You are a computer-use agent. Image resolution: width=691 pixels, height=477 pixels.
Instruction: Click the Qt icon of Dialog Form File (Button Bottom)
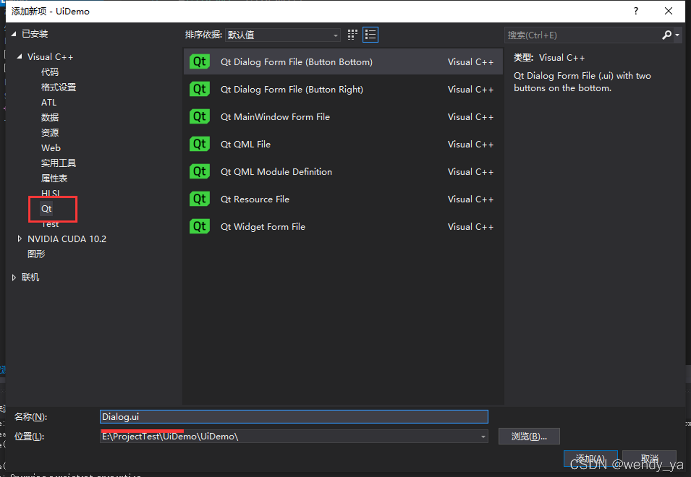tap(200, 62)
